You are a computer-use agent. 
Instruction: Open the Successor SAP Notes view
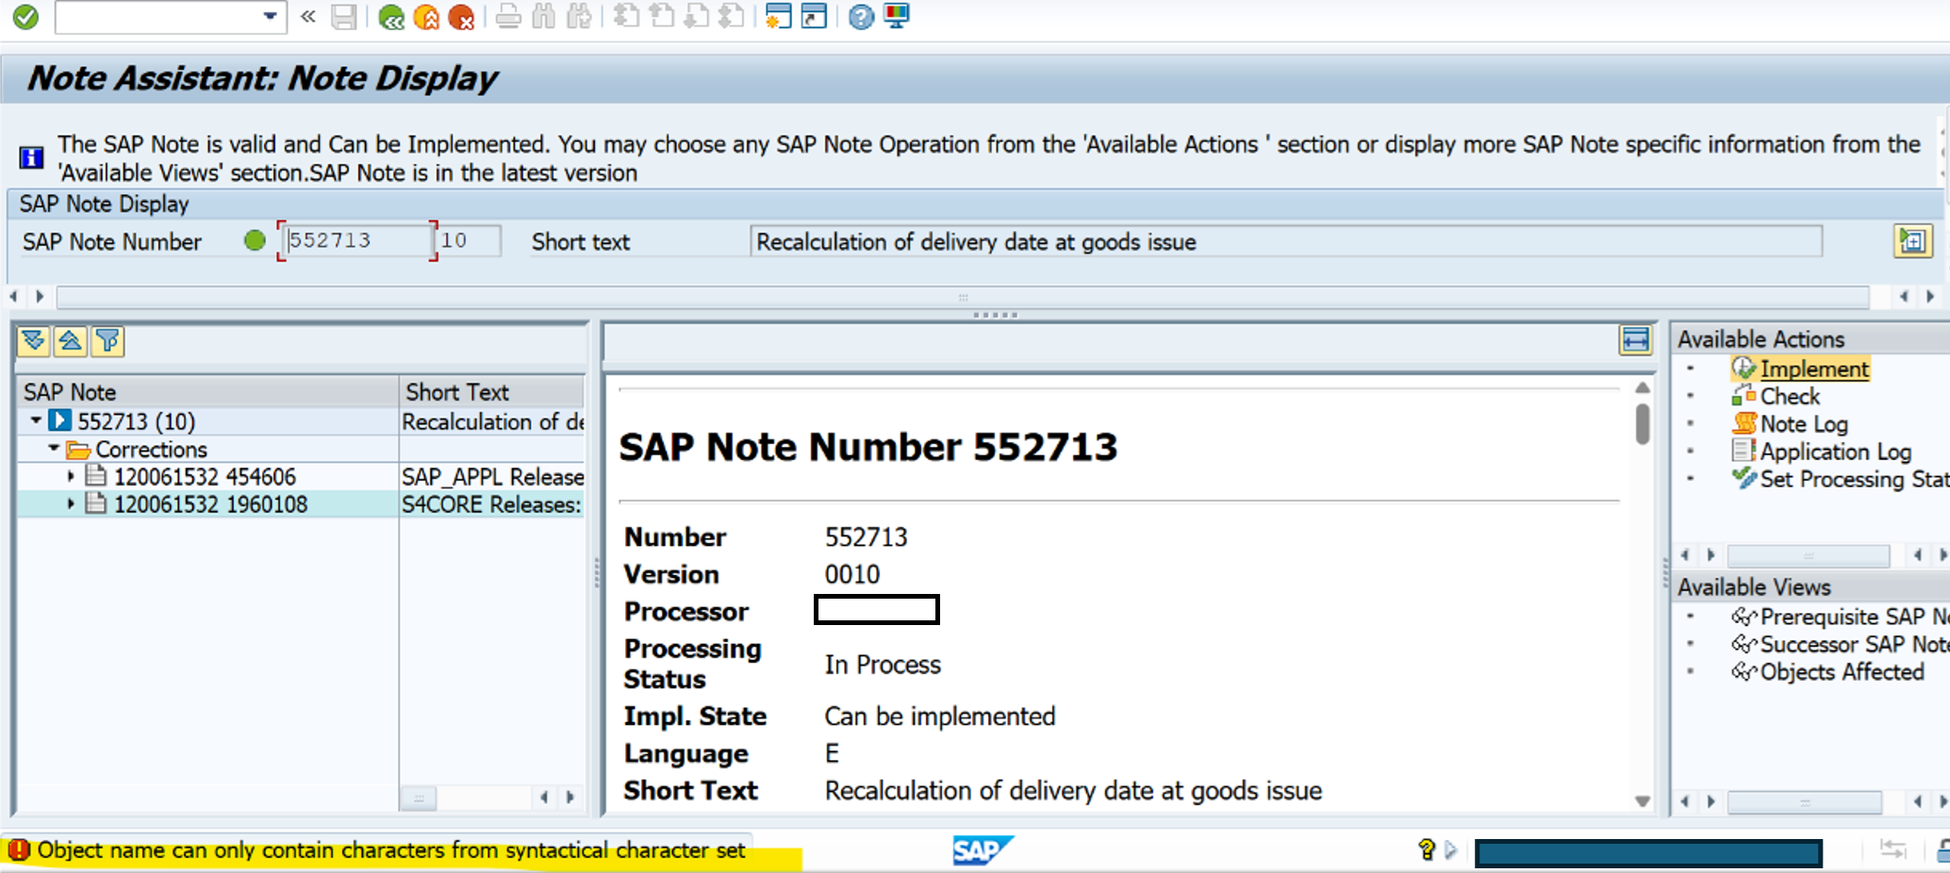[x=1854, y=644]
